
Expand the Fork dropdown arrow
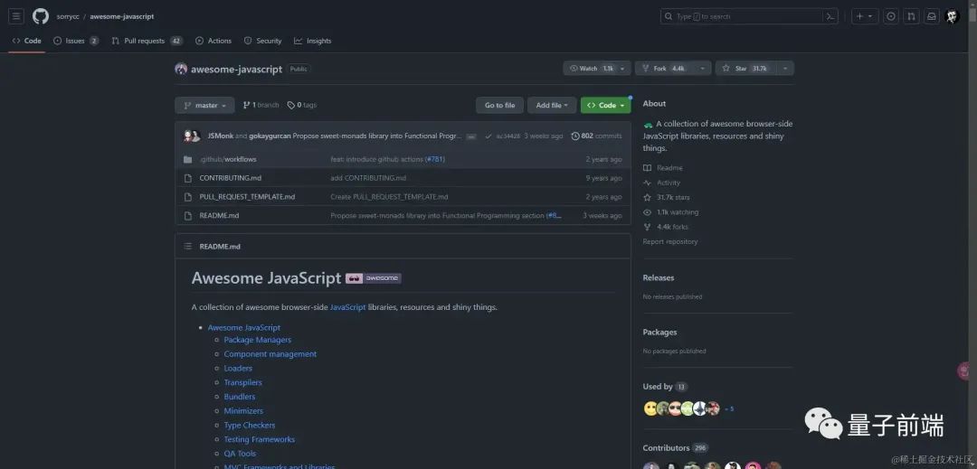(x=702, y=69)
